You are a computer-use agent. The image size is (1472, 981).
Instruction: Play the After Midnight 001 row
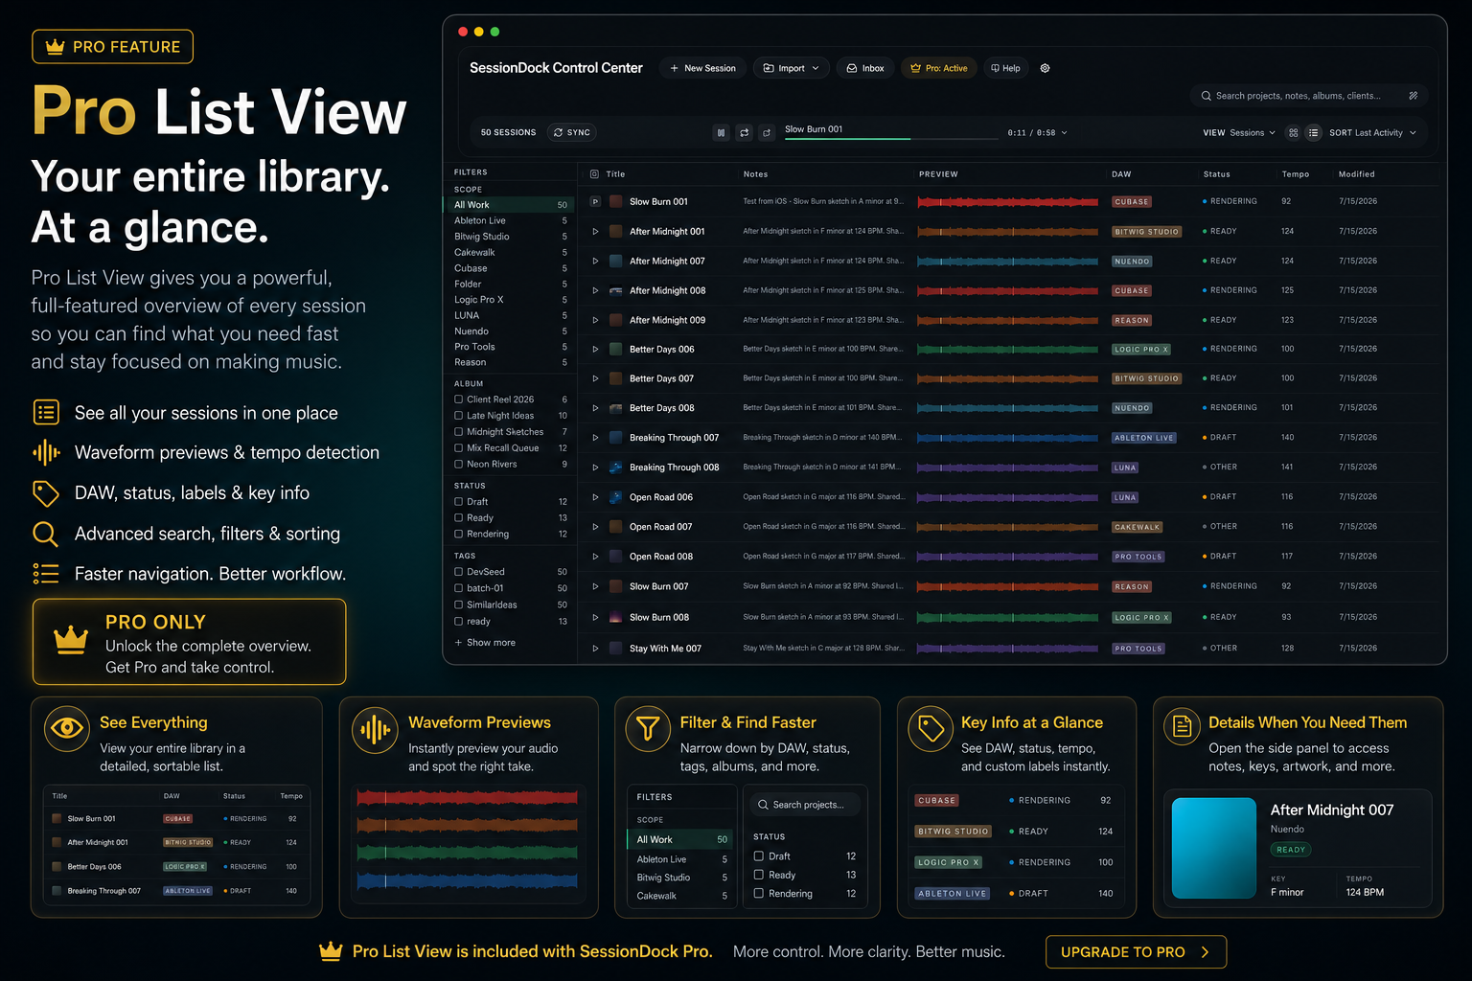point(595,231)
